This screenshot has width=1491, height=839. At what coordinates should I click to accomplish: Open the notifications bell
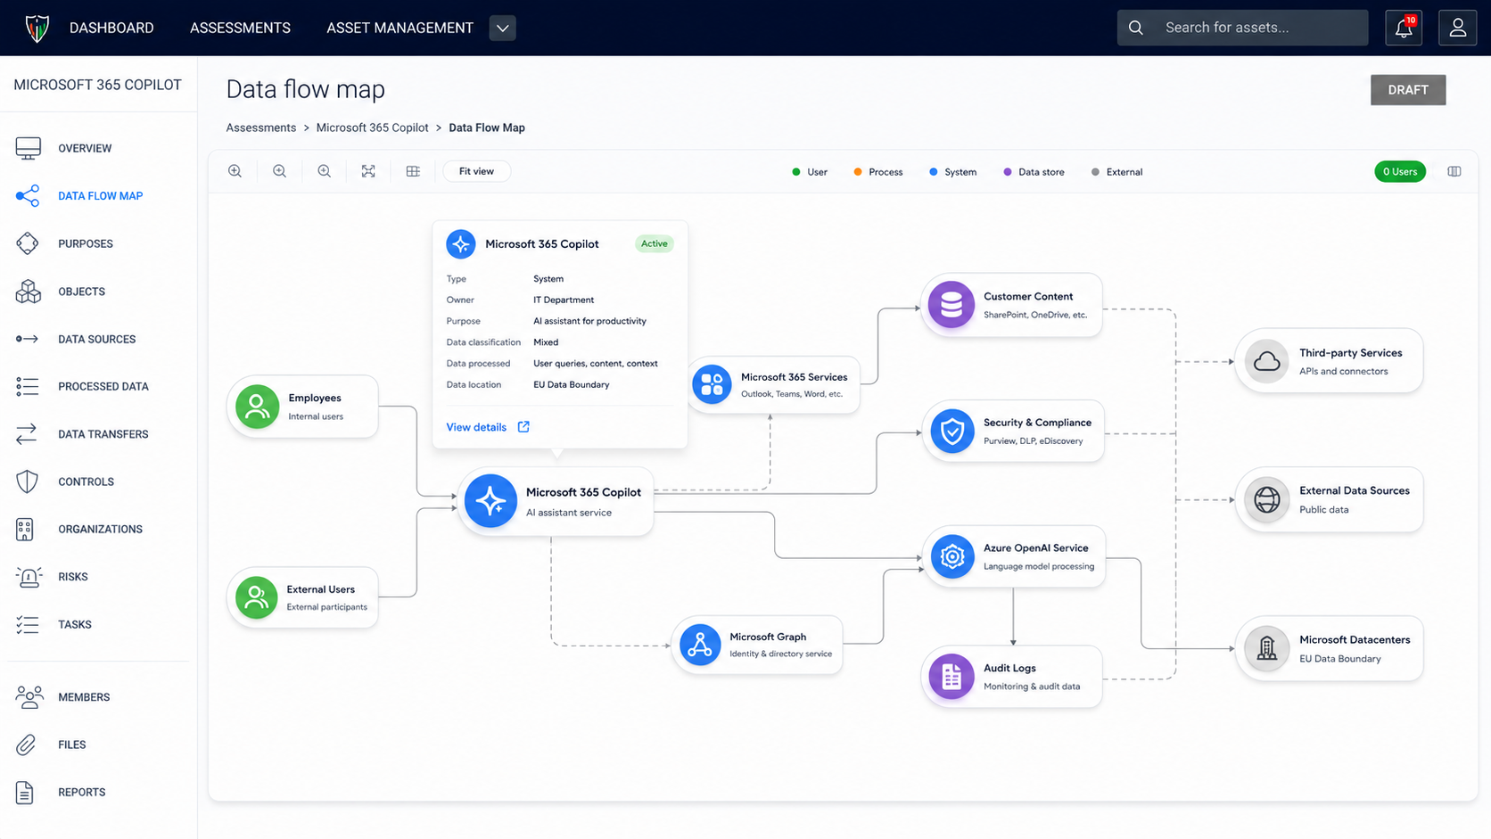pyautogui.click(x=1404, y=28)
